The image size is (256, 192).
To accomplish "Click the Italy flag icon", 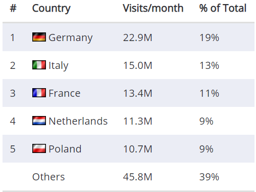I will point(39,65).
